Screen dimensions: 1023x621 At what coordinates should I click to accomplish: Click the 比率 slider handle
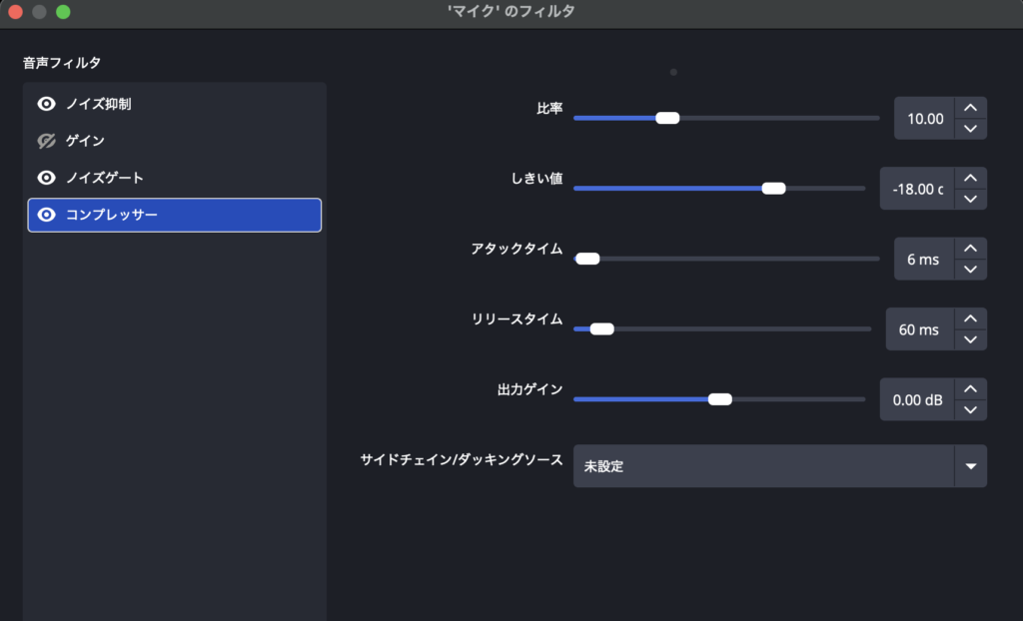pyautogui.click(x=667, y=118)
